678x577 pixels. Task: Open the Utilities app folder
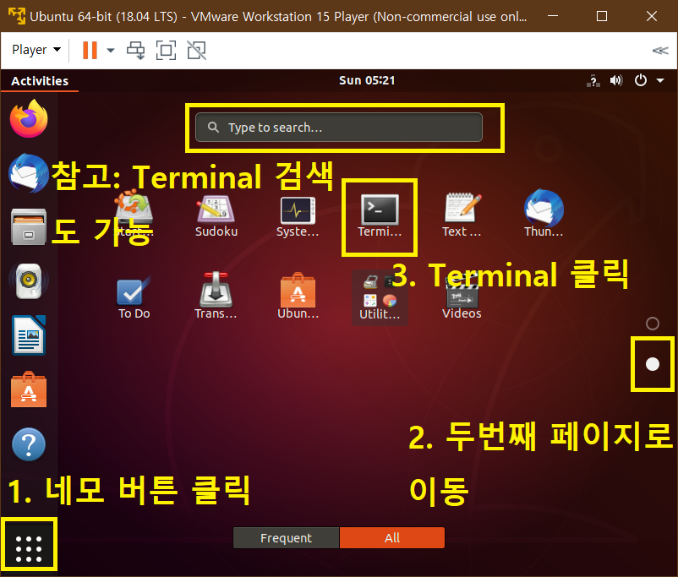[380, 298]
